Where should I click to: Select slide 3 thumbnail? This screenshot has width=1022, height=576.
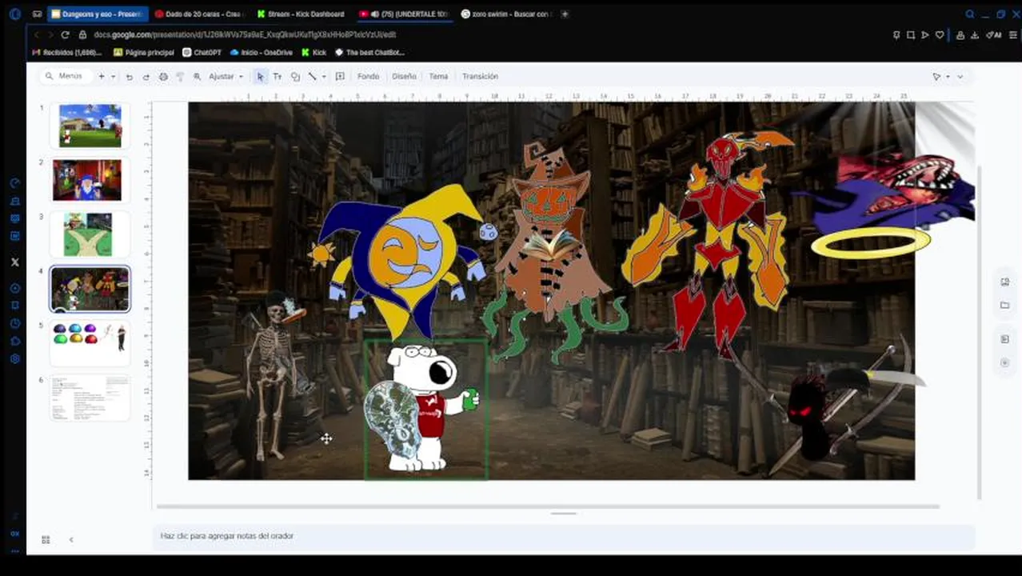pos(88,234)
